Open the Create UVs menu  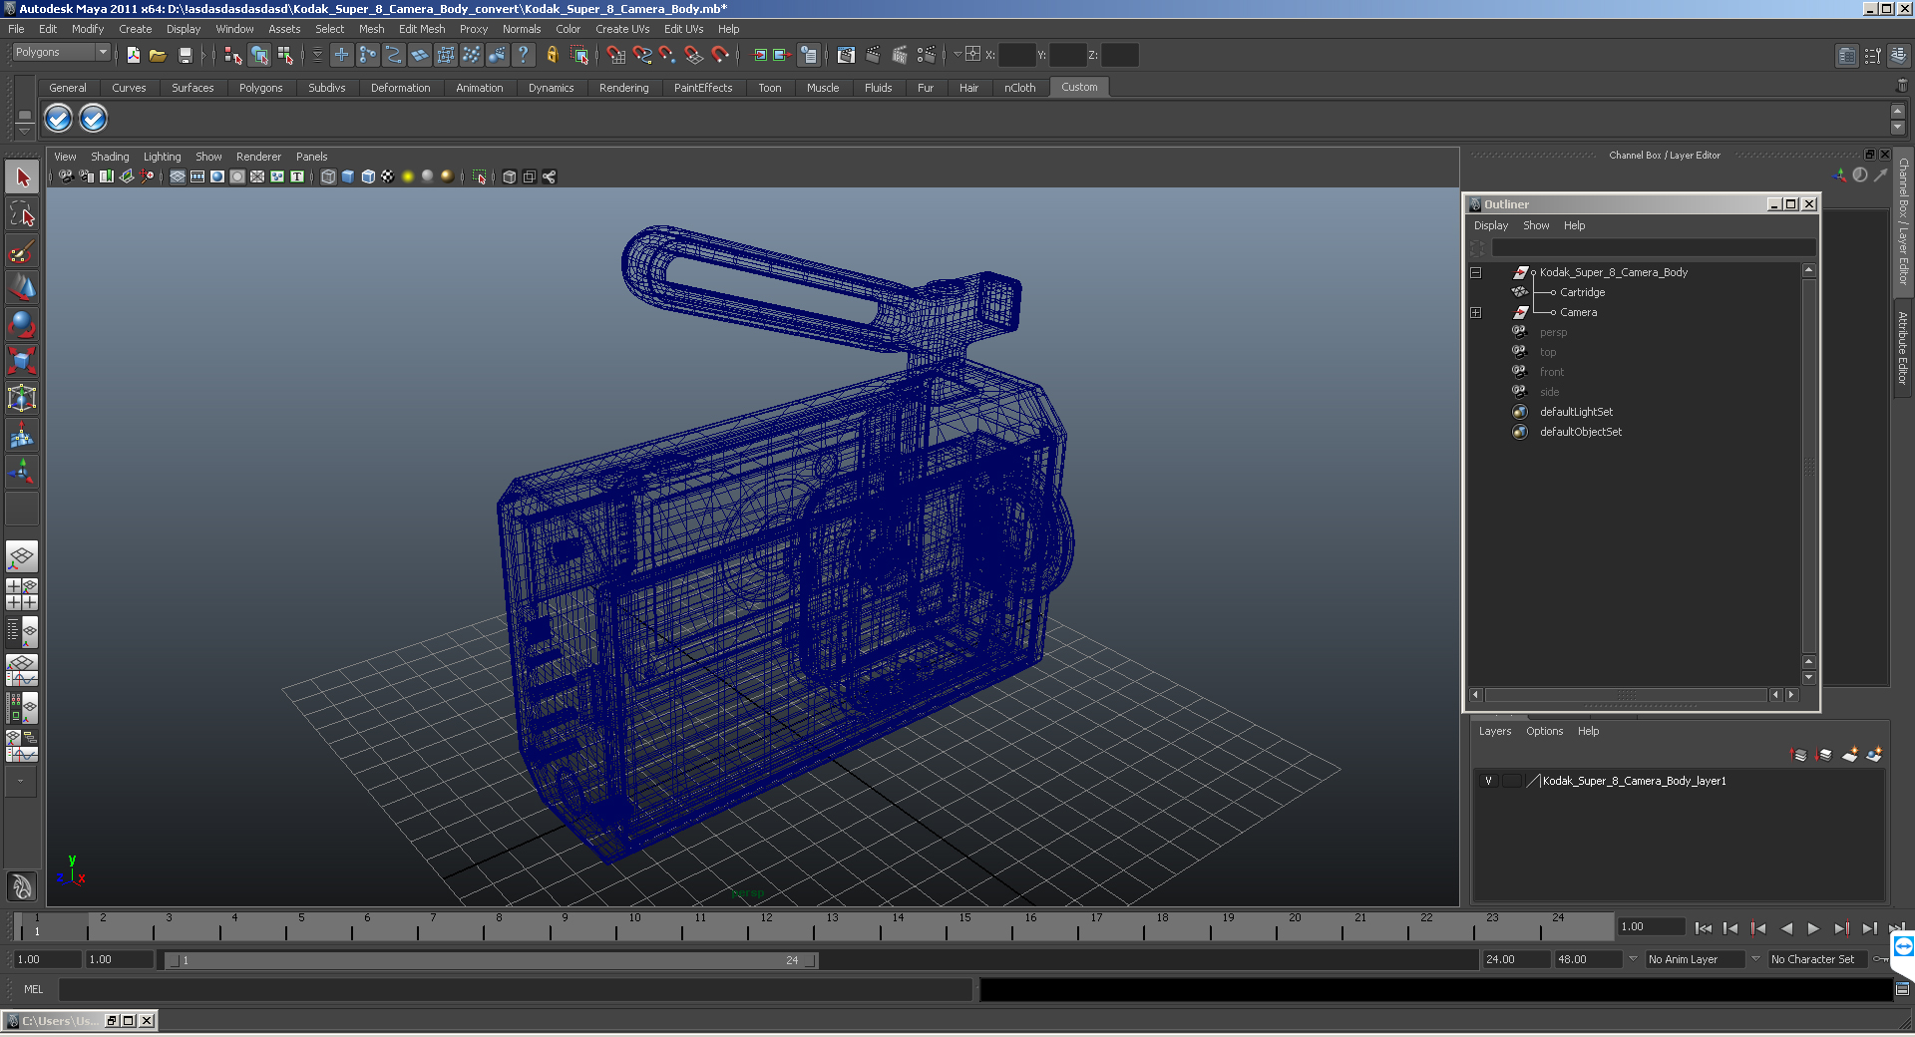[621, 29]
